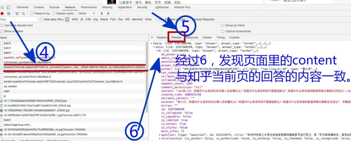Switch to request Headers tab
Screen dimensions: 351x141
pos(162,38)
